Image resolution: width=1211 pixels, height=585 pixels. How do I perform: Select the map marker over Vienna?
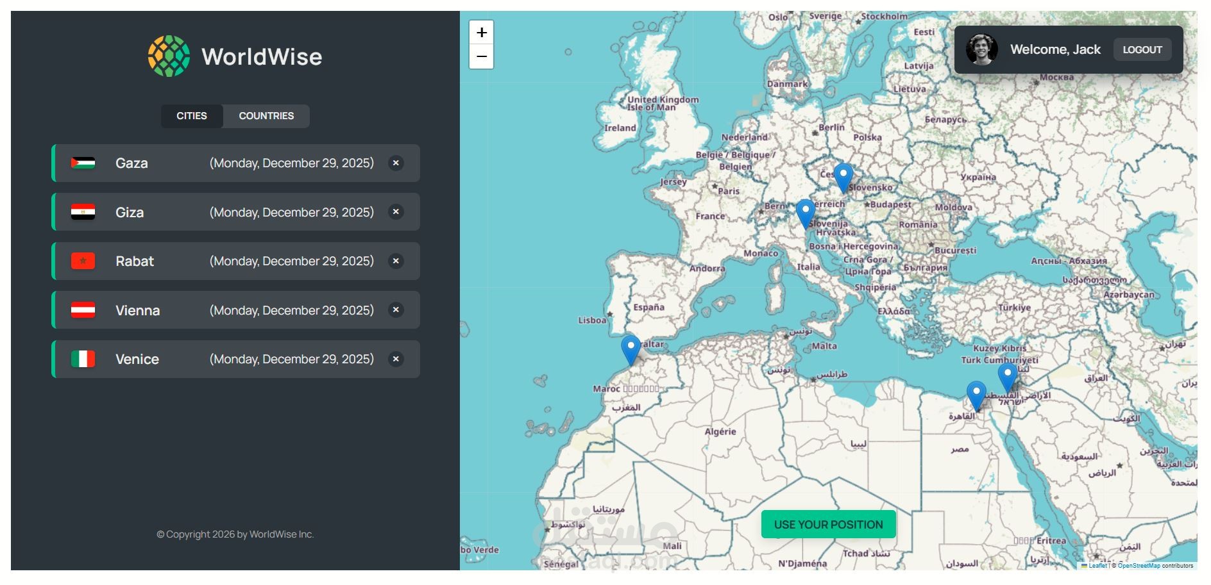click(843, 178)
